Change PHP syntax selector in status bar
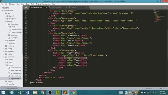This screenshot has height=95, width=168. 161,89
